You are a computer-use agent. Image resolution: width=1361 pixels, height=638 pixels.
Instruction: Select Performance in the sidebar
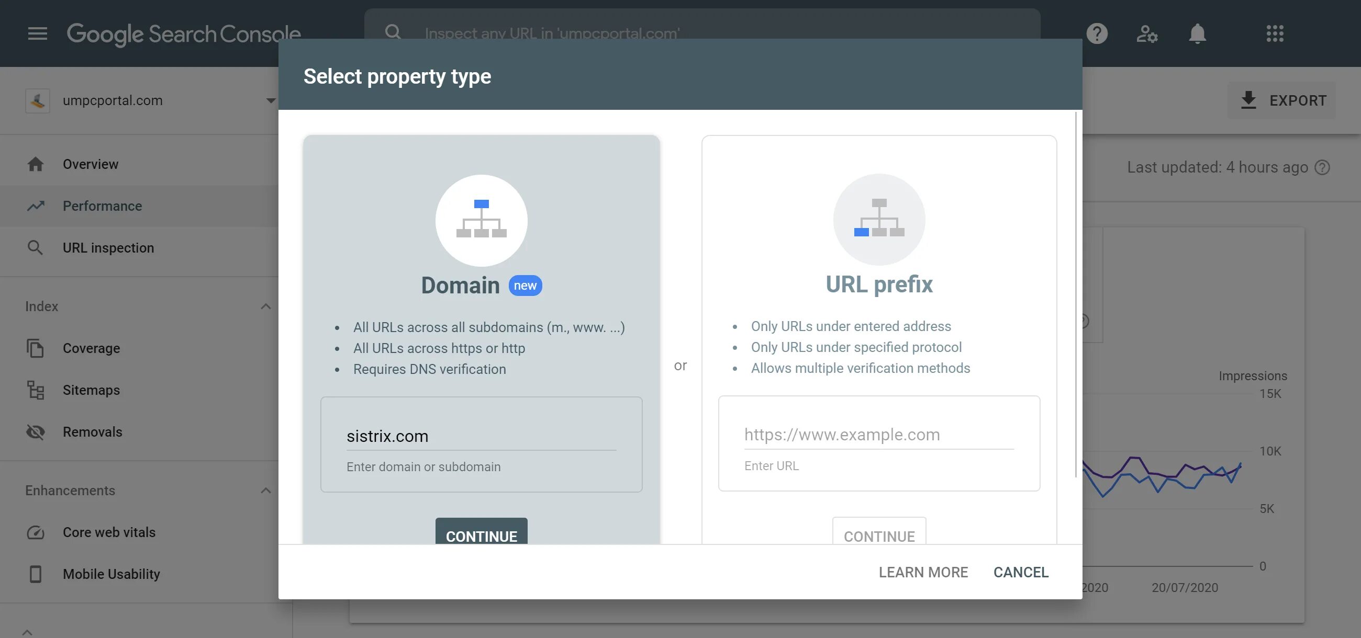[x=102, y=206]
